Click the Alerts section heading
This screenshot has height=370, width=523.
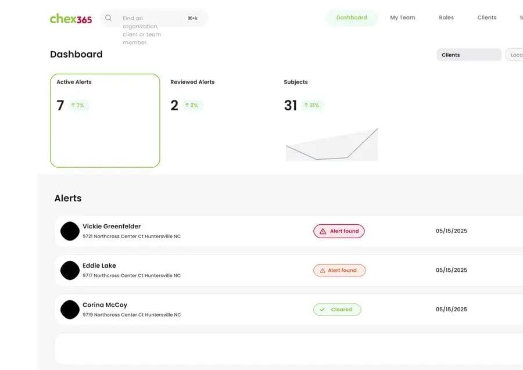[68, 198]
